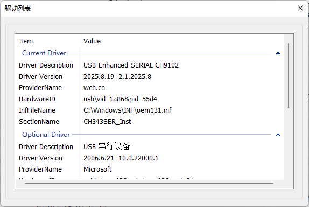
Task: Click the vertical scrollbar thumb
Action: pyautogui.click(x=289, y=76)
